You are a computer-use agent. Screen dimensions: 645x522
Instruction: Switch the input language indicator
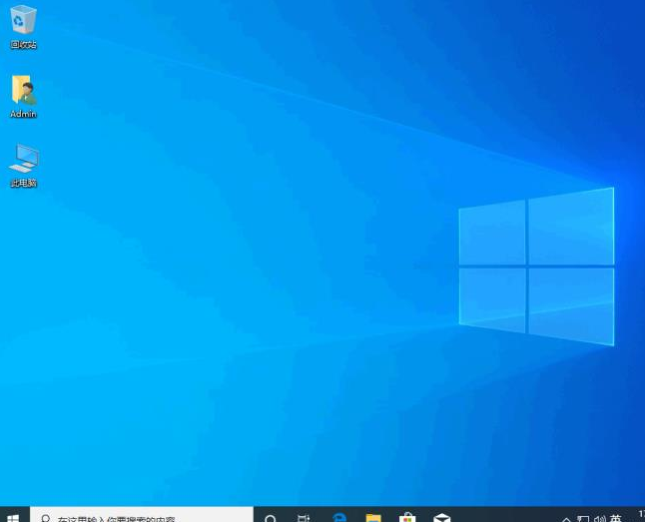click(x=616, y=518)
